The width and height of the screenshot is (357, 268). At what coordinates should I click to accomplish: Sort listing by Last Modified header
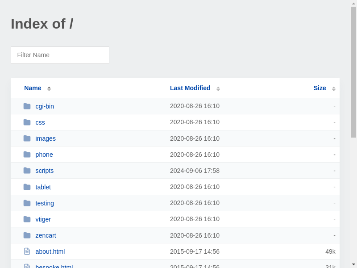(x=190, y=88)
